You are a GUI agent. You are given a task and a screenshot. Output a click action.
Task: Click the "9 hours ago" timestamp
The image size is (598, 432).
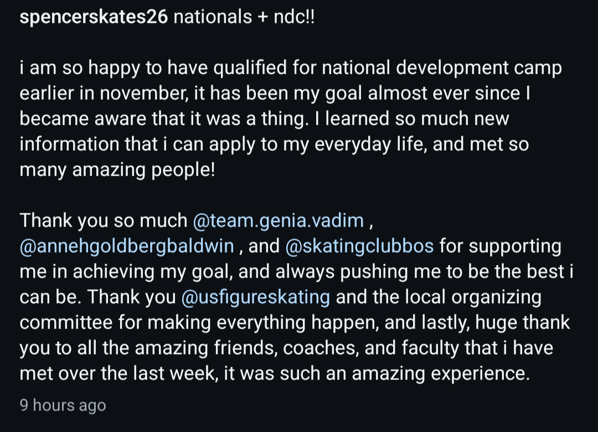[63, 405]
